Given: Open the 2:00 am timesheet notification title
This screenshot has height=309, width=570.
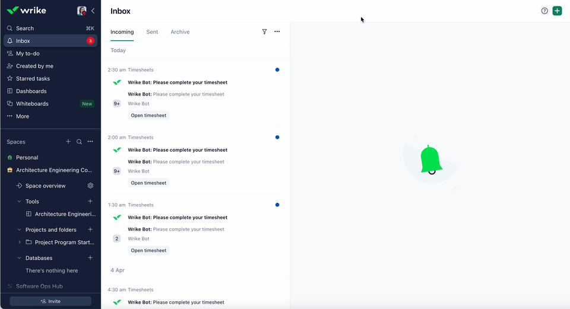Looking at the screenshot, I should tap(178, 150).
